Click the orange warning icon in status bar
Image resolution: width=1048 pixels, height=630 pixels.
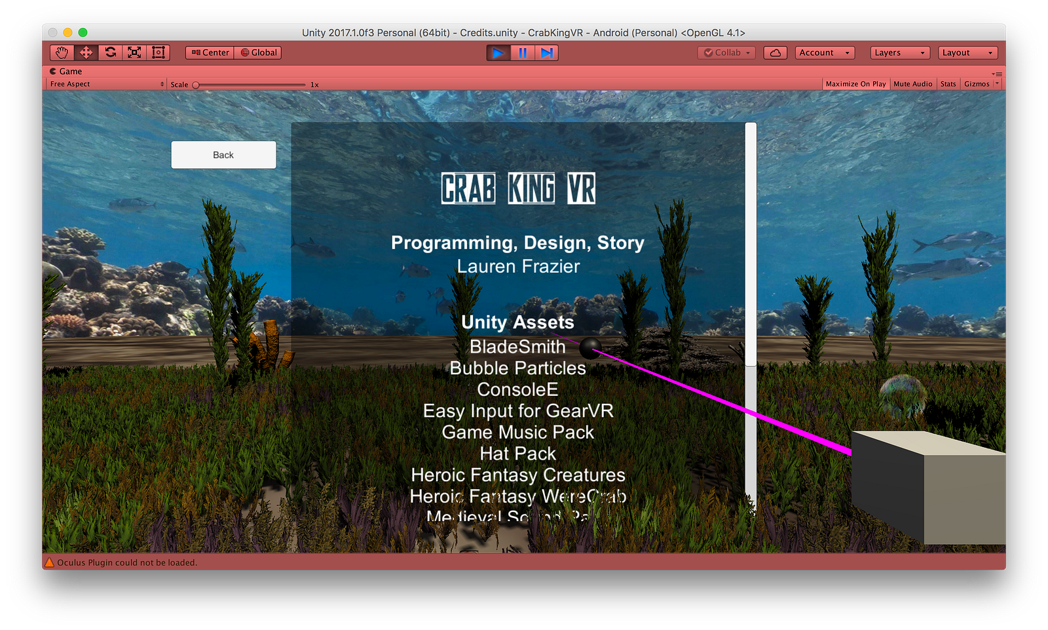49,562
